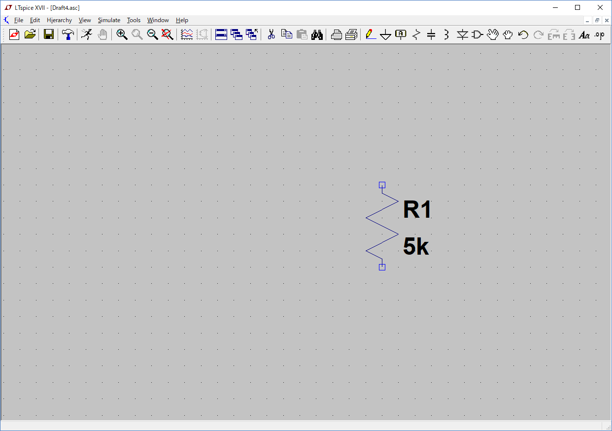The width and height of the screenshot is (612, 431).
Task: Select the Text Aa tool
Action: pos(584,34)
